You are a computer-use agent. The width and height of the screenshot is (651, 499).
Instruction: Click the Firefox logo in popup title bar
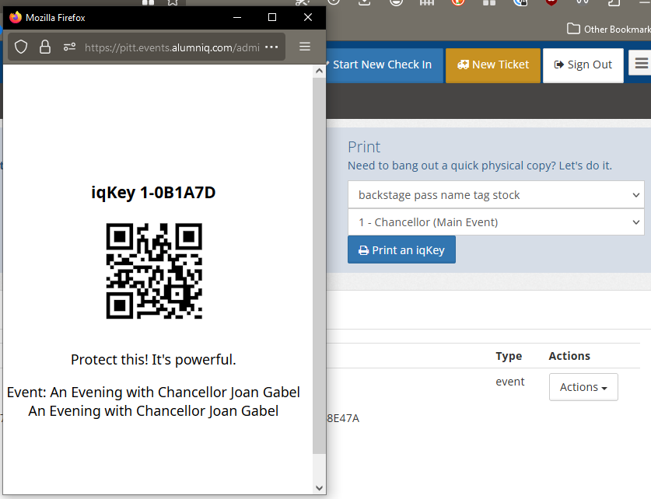click(x=16, y=17)
